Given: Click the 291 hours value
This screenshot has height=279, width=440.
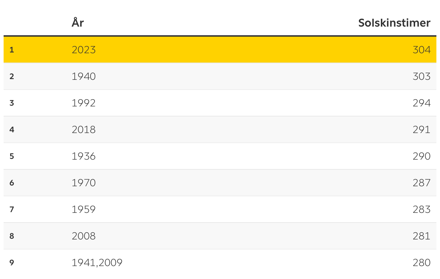Looking at the screenshot, I should (422, 129).
